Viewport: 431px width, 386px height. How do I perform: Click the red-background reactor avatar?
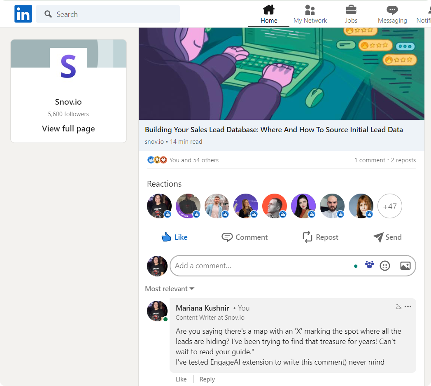(x=275, y=206)
